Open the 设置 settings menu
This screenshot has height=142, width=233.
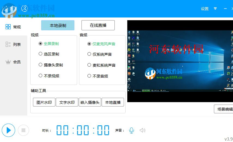coord(205,9)
